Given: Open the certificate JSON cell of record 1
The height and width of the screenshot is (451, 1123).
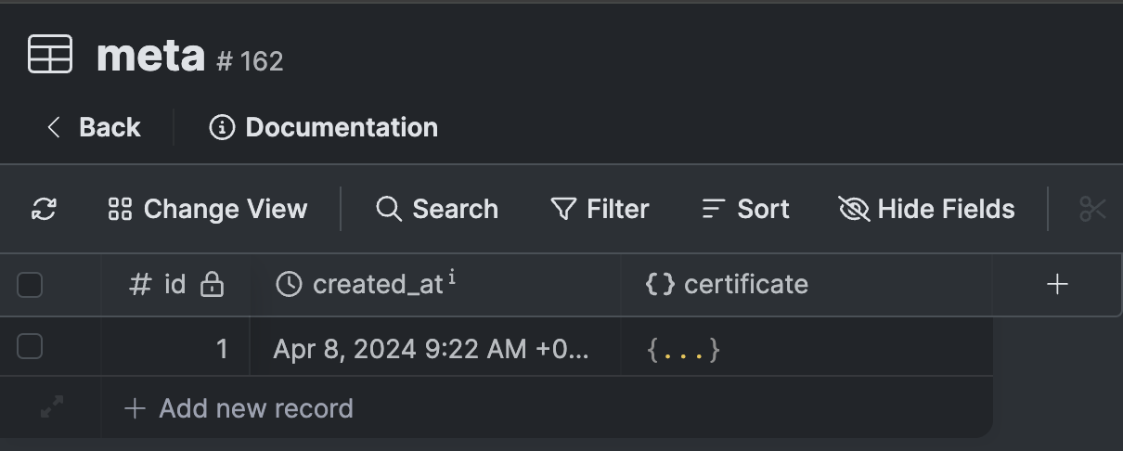Looking at the screenshot, I should pyautogui.click(x=807, y=349).
